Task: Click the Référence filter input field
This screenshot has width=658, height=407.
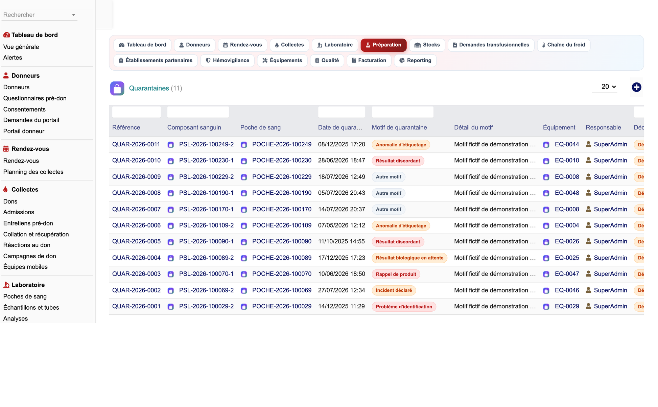Action: pos(137,112)
